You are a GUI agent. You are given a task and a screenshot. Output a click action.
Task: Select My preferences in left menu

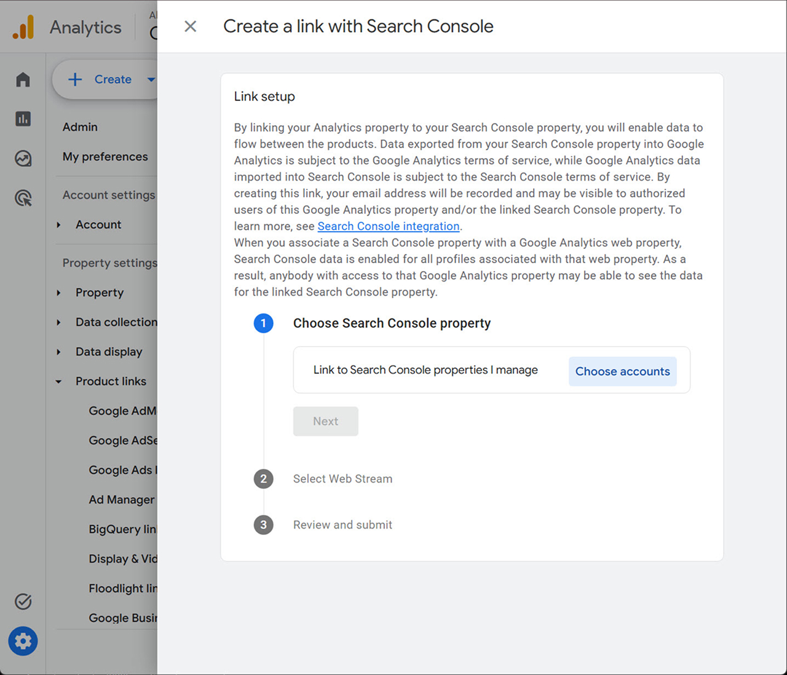pyautogui.click(x=105, y=157)
